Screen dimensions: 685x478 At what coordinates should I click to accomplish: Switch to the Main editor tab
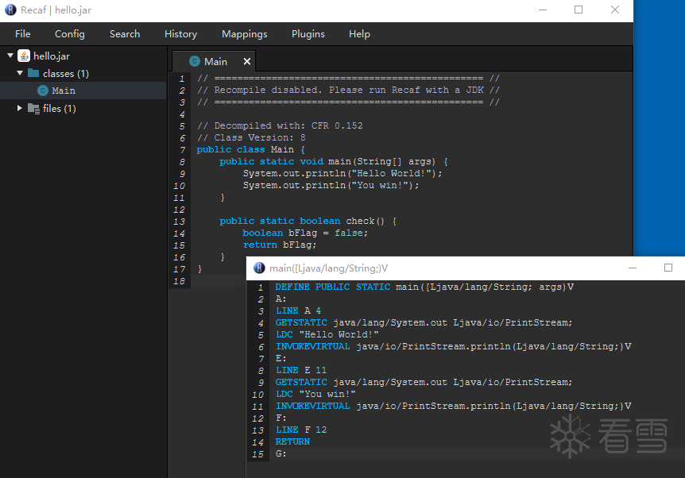[215, 62]
